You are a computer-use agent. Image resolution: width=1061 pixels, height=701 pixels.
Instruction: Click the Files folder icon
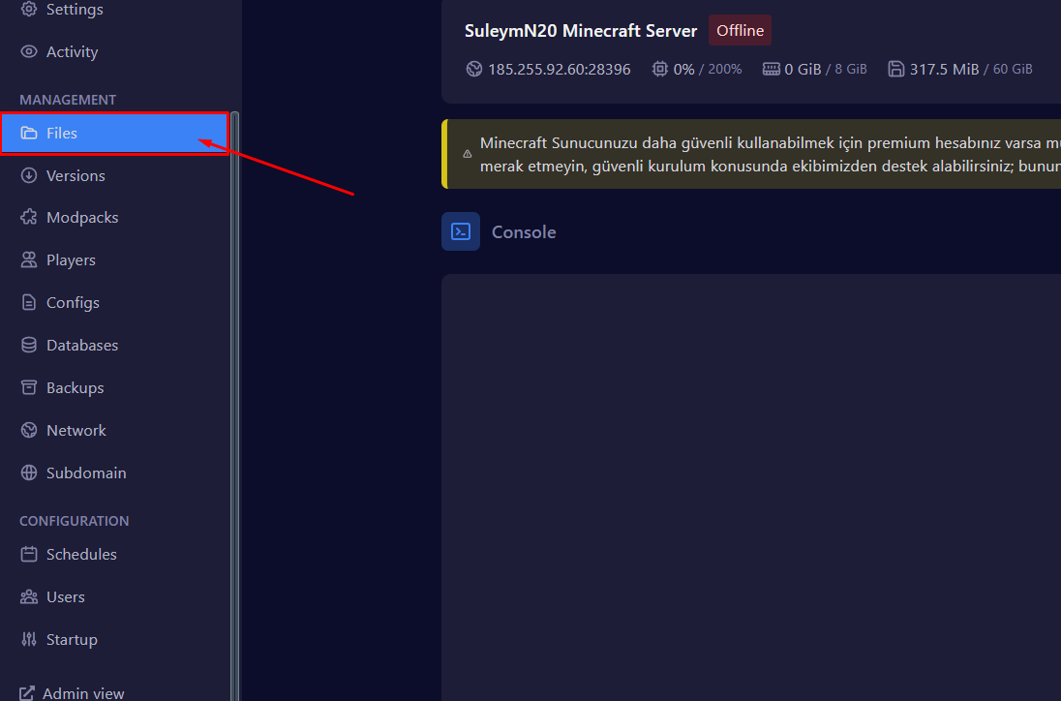(x=28, y=133)
